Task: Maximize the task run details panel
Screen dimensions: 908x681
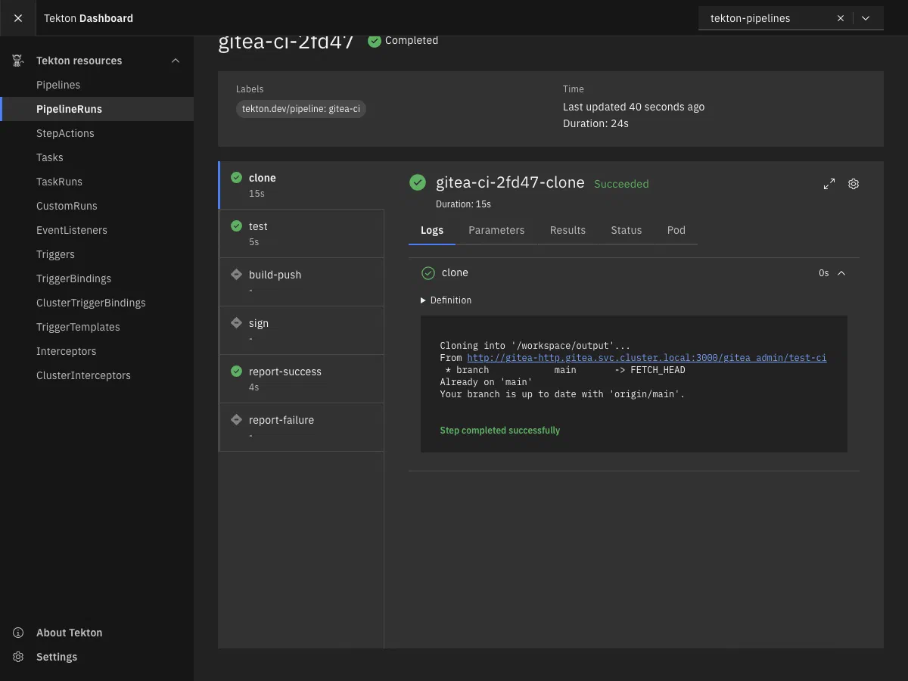Action: click(829, 184)
